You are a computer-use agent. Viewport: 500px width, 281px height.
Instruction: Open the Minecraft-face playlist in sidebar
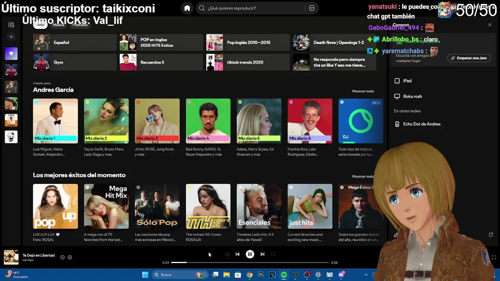click(x=11, y=103)
